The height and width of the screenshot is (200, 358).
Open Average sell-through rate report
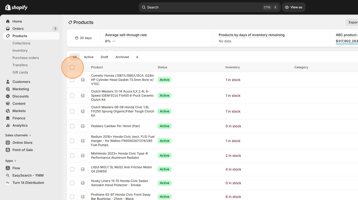[x=126, y=35]
